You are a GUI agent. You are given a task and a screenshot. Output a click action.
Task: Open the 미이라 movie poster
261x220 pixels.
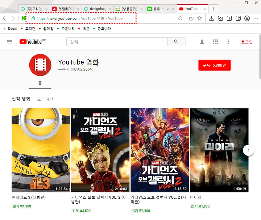[x=219, y=150]
